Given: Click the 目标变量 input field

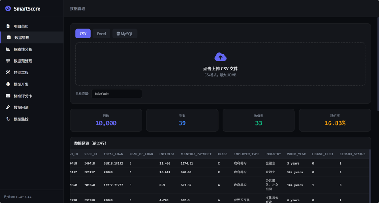Looking at the screenshot, I should pyautogui.click(x=117, y=94).
